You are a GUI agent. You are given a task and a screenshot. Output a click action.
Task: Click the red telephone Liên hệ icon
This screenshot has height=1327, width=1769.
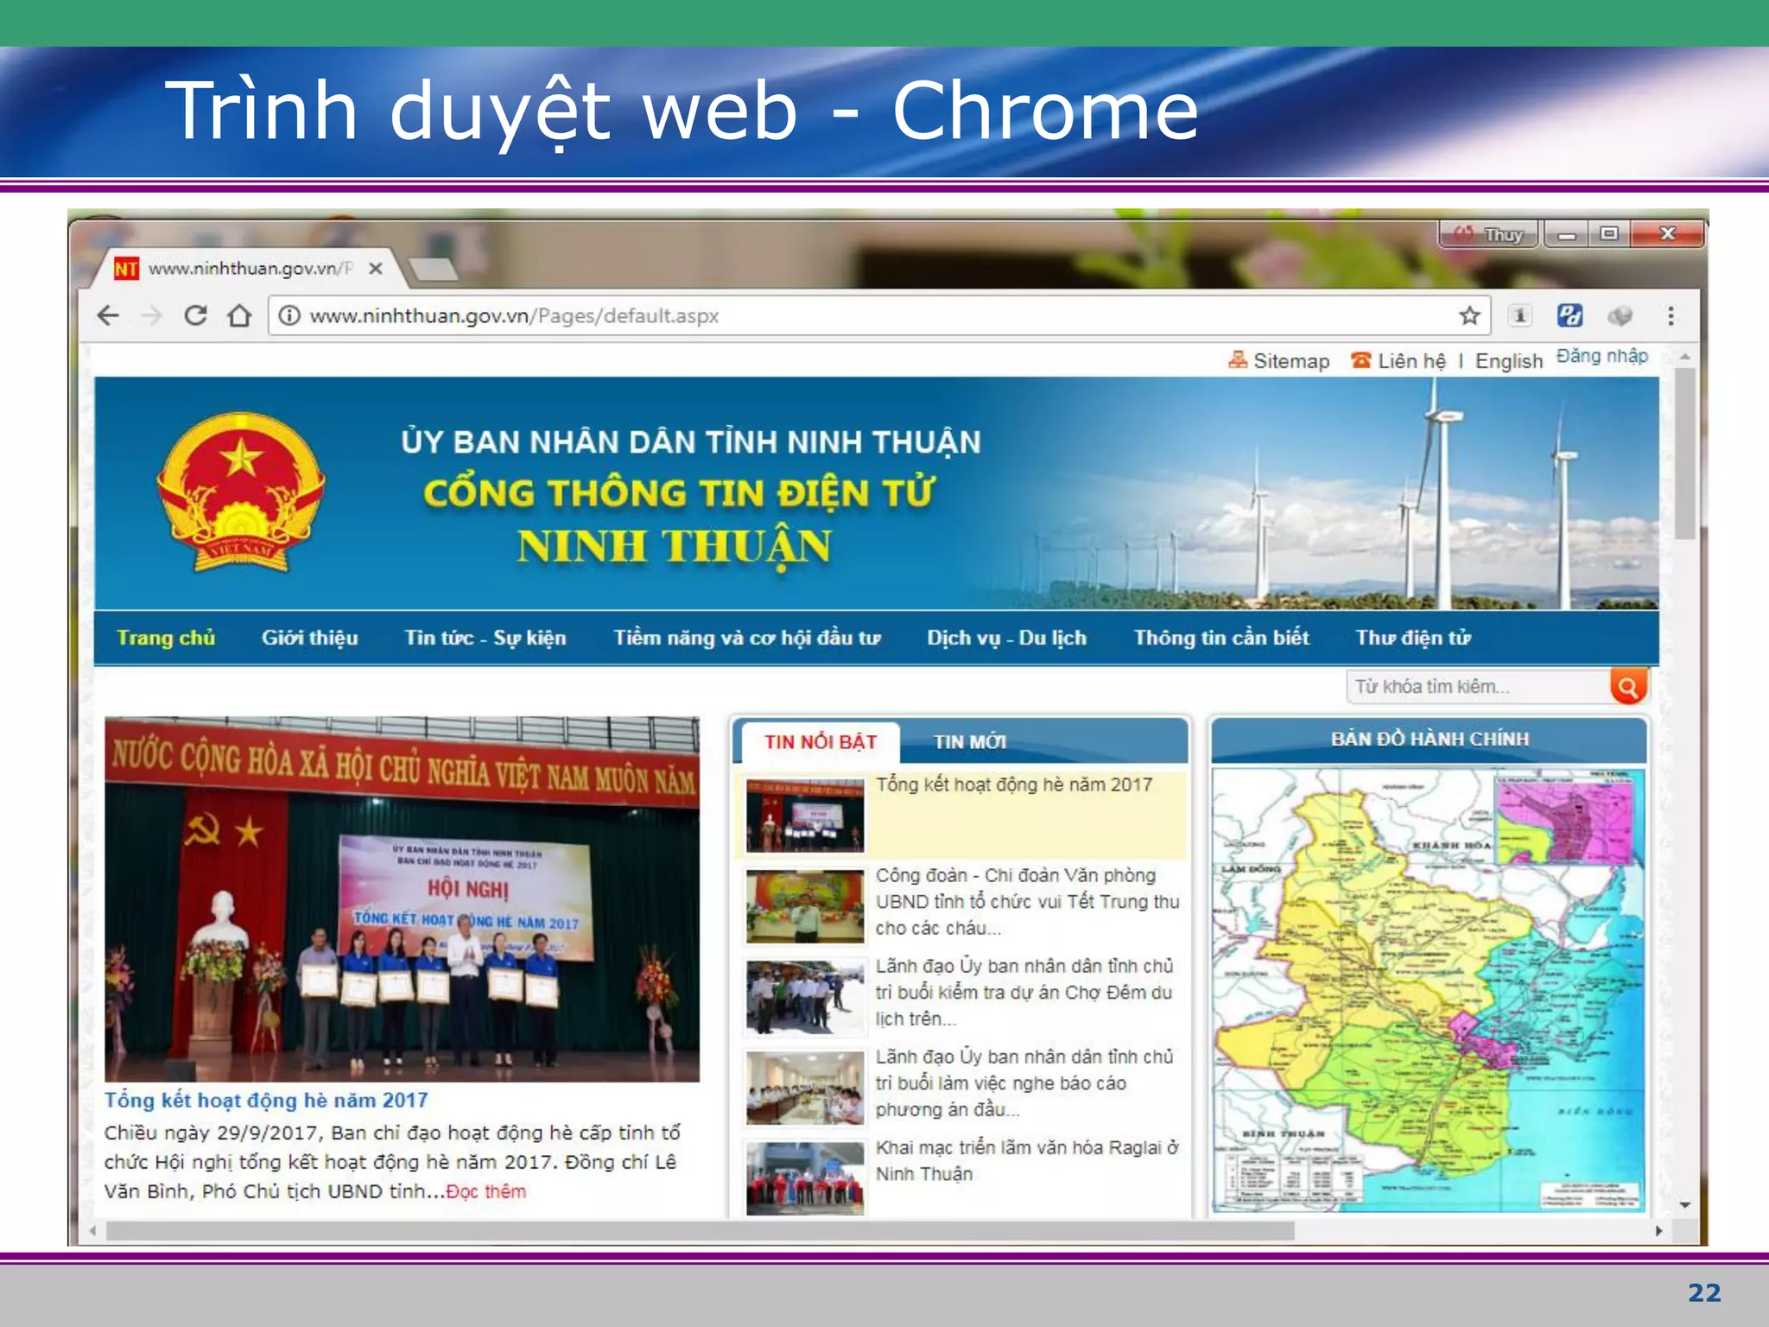click(1361, 359)
